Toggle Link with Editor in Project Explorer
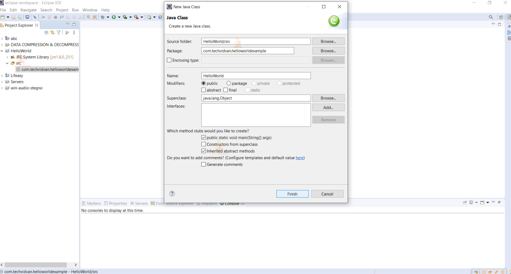 pyautogui.click(x=52, y=33)
